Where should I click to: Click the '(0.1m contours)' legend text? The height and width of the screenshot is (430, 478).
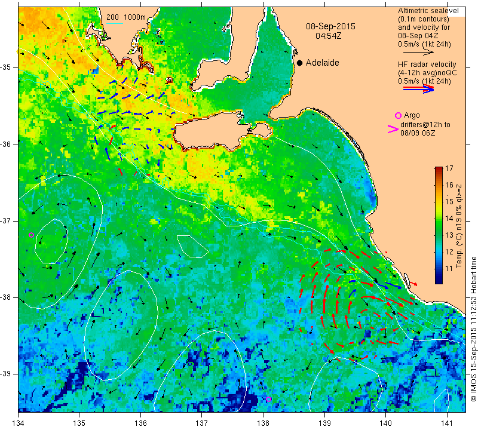coord(424,19)
